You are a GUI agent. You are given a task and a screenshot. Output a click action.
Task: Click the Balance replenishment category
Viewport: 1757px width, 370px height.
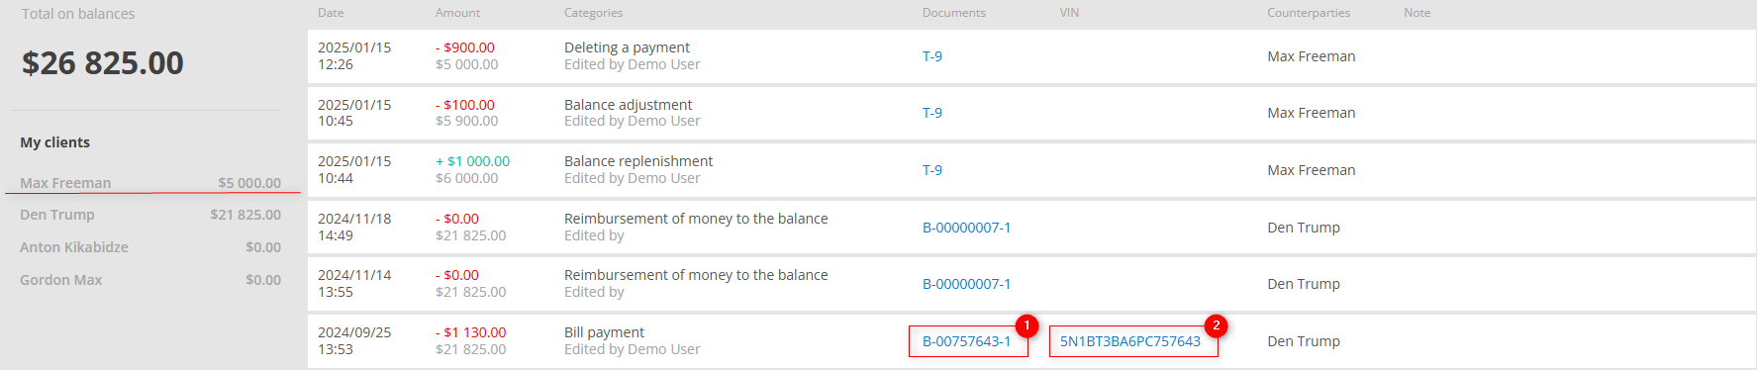tap(638, 161)
